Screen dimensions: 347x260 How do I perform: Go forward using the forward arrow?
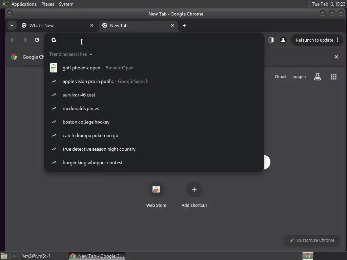25,40
